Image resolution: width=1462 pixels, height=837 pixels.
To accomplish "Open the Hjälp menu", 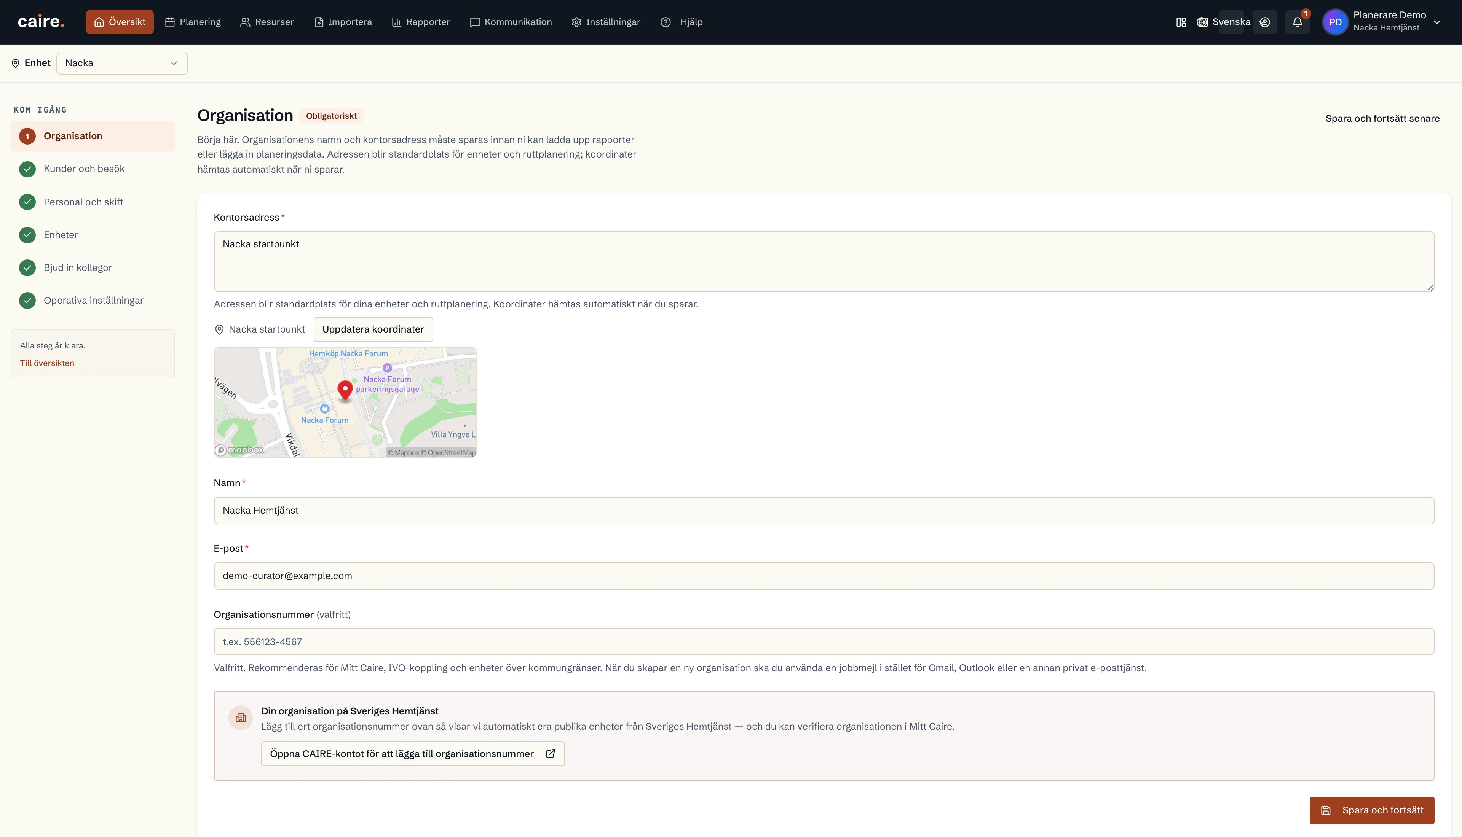I will click(682, 22).
